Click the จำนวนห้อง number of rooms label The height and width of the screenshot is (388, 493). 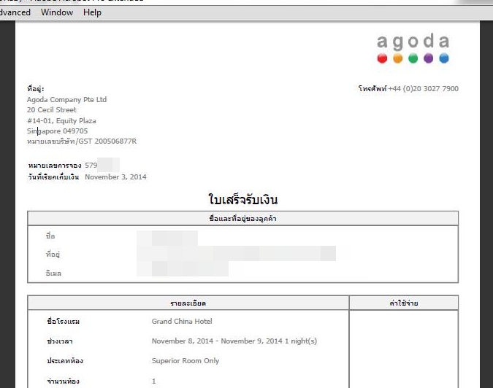click(63, 381)
